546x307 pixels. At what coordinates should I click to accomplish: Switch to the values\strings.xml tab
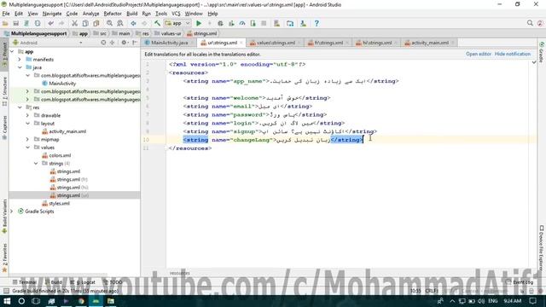[275, 43]
